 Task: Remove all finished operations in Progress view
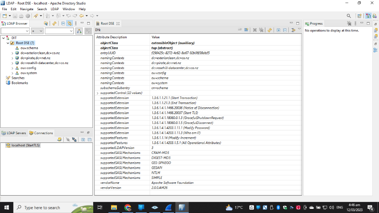[349, 23]
